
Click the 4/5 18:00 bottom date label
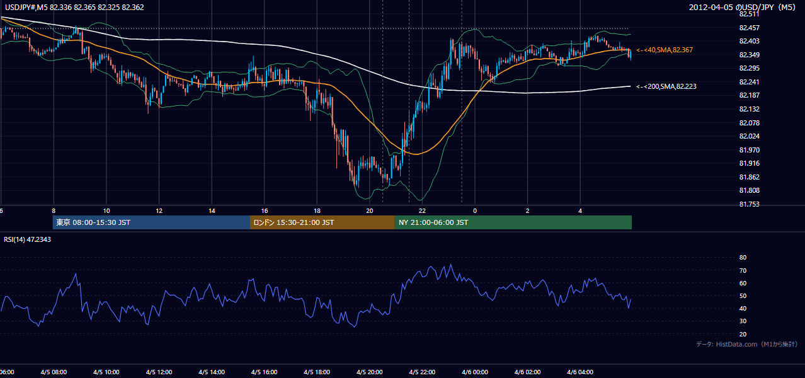(317, 372)
